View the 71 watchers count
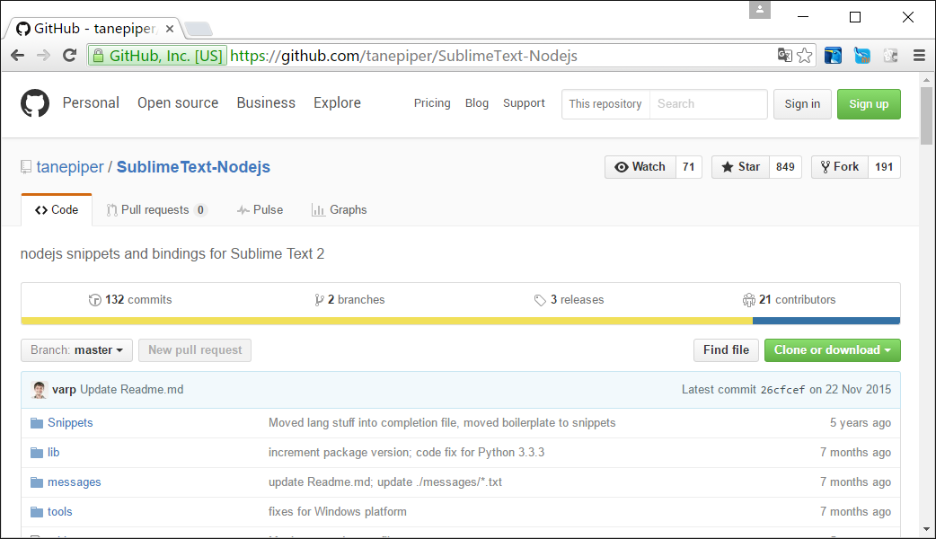The image size is (936, 539). [x=689, y=167]
